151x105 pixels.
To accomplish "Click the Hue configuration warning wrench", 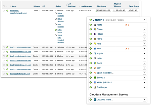I will pos(126,49).
